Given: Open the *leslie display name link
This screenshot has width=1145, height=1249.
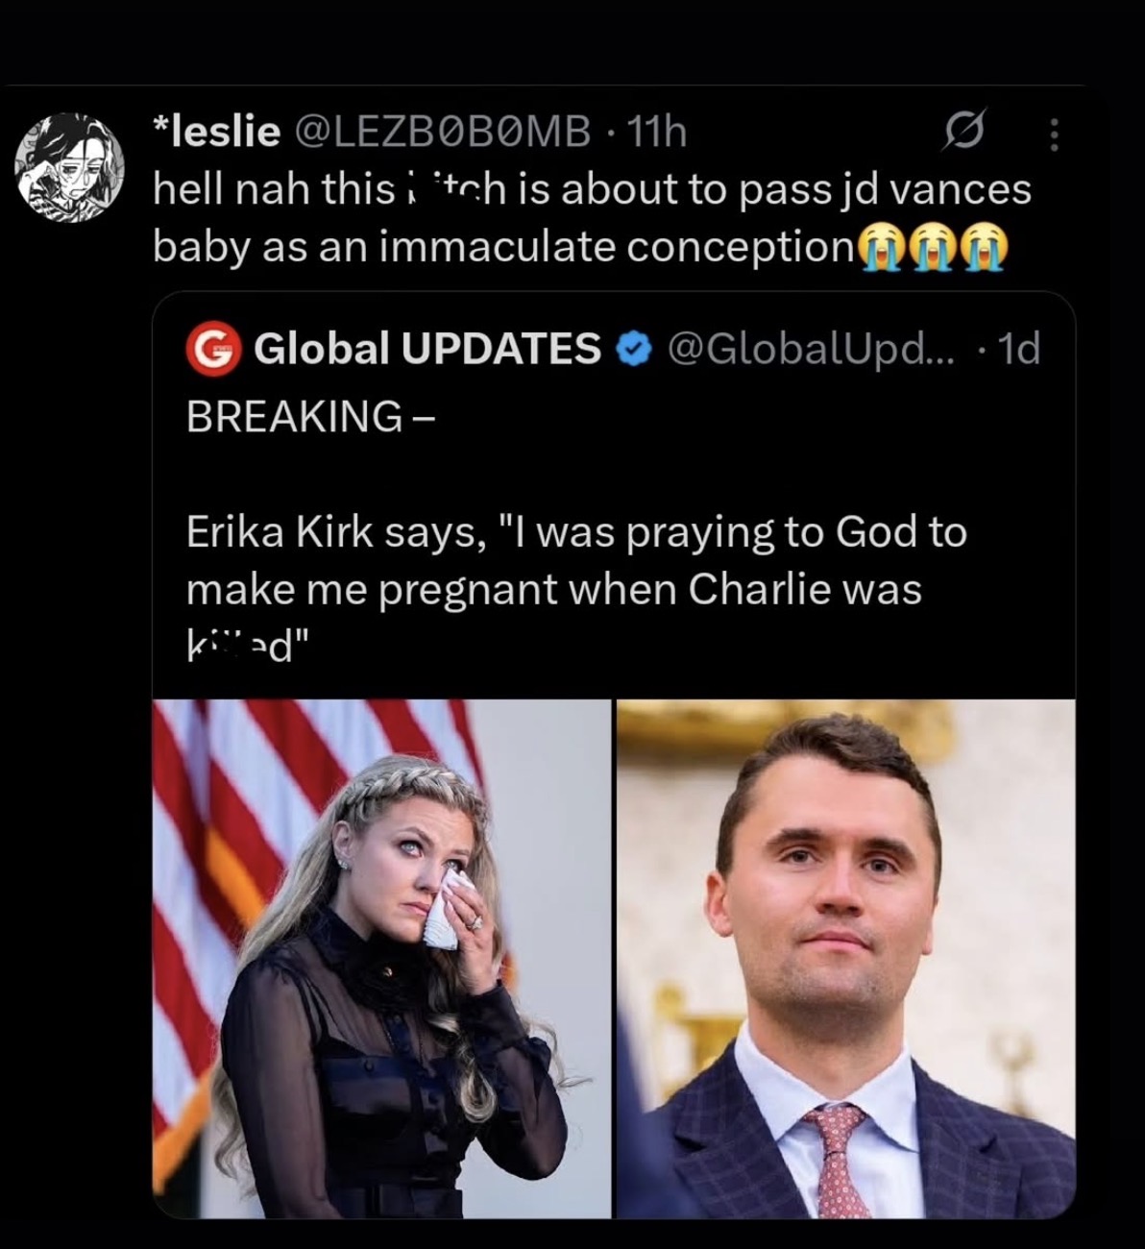Looking at the screenshot, I should (x=216, y=132).
